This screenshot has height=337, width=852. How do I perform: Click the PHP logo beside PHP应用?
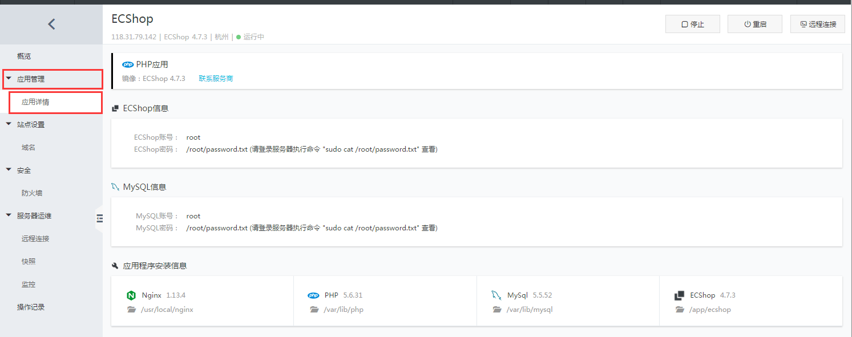128,64
